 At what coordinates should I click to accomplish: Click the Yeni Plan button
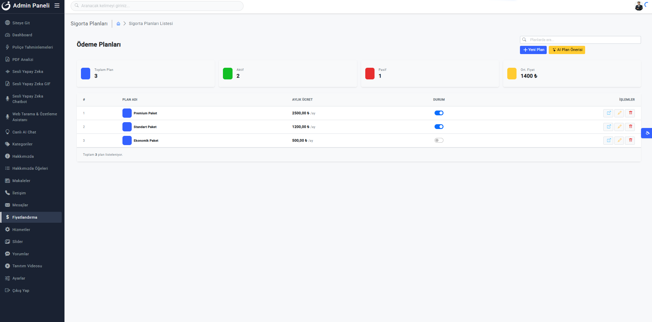[533, 50]
